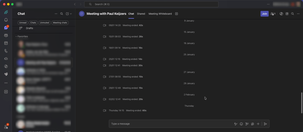Open the 25/01 12:41 meeting ended entry

(x=123, y=66)
